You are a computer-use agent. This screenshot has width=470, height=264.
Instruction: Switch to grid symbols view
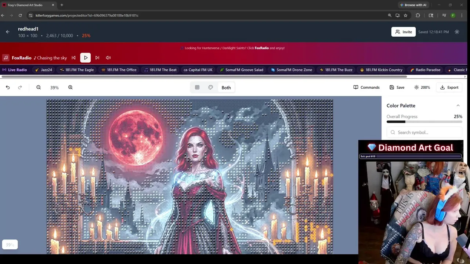(197, 87)
